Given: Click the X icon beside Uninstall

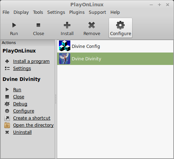Looking at the screenshot, I should point(7,132).
